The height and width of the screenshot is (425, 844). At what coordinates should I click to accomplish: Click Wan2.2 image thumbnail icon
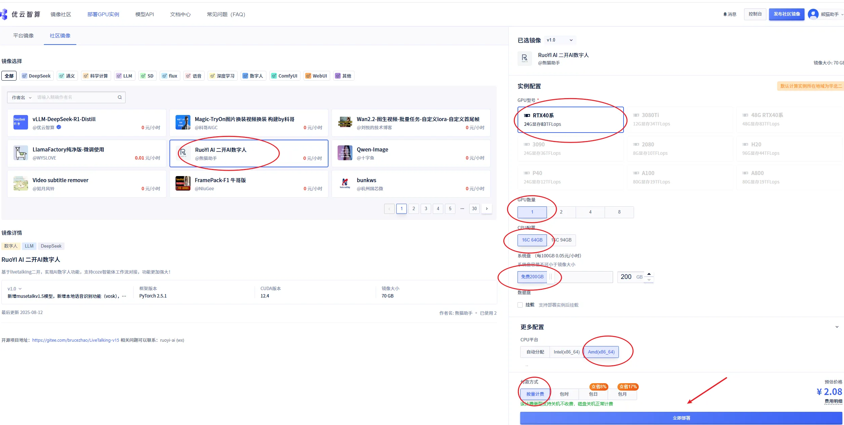345,122
